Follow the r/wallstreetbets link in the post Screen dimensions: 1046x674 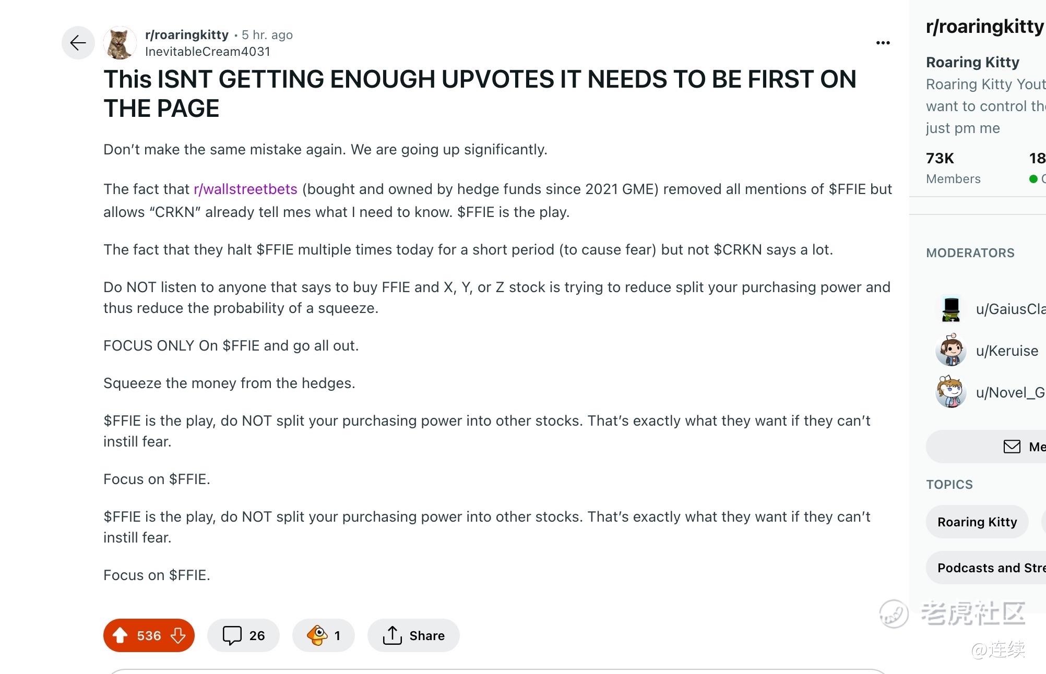(245, 189)
